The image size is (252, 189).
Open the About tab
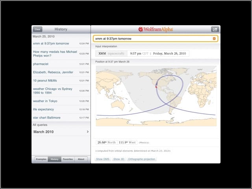[x=81, y=159]
